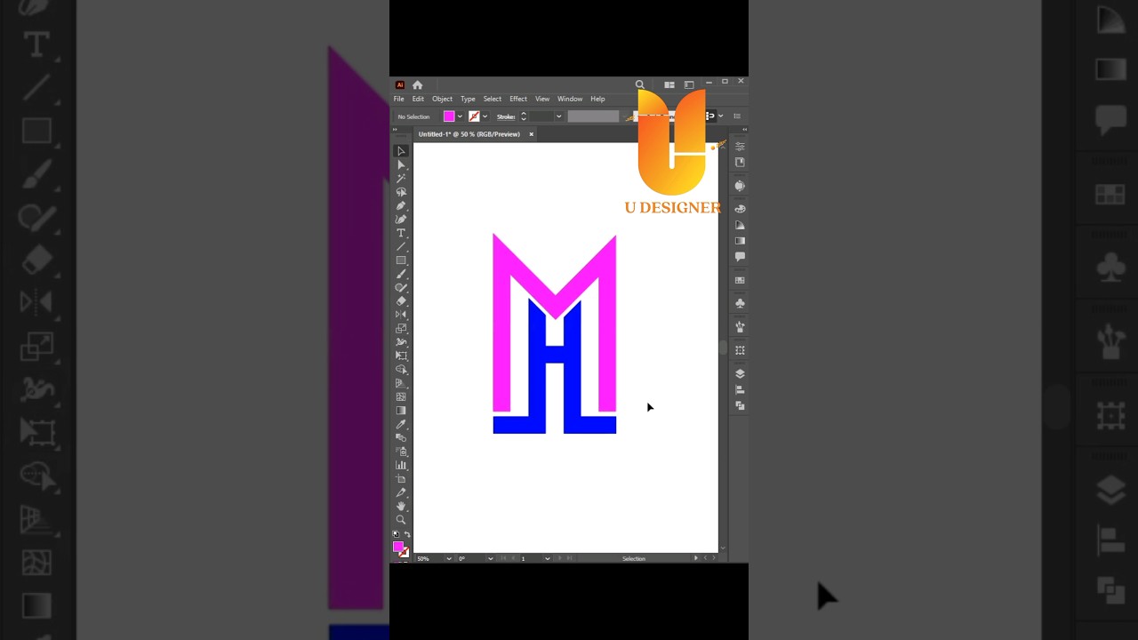1138x640 pixels.
Task: Swap fill and stroke colors
Action: pos(407,534)
